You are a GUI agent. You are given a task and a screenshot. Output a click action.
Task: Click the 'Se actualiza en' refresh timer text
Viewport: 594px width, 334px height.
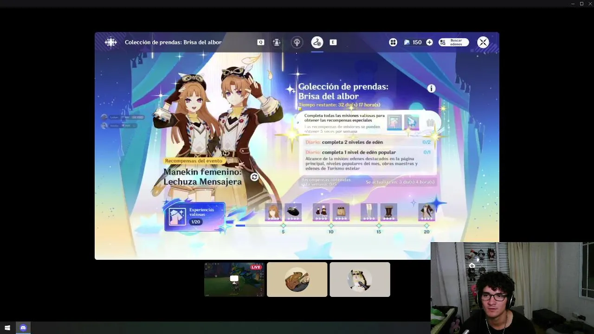click(400, 182)
